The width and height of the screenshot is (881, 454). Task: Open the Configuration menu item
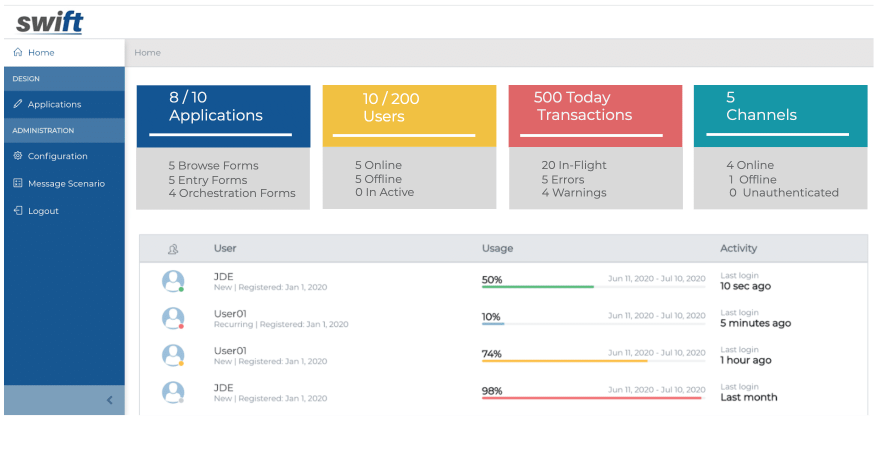tap(57, 156)
